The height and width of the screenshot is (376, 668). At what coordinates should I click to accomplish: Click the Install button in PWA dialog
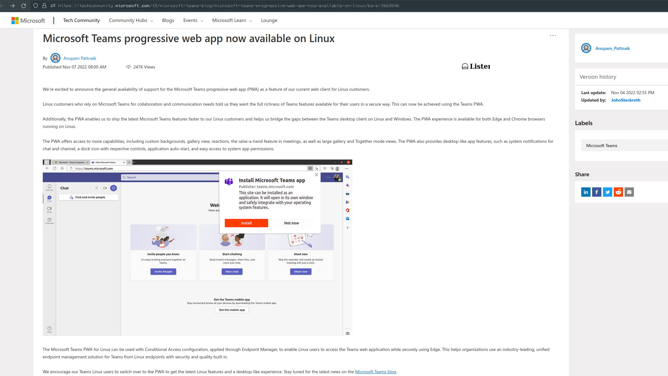(x=246, y=223)
